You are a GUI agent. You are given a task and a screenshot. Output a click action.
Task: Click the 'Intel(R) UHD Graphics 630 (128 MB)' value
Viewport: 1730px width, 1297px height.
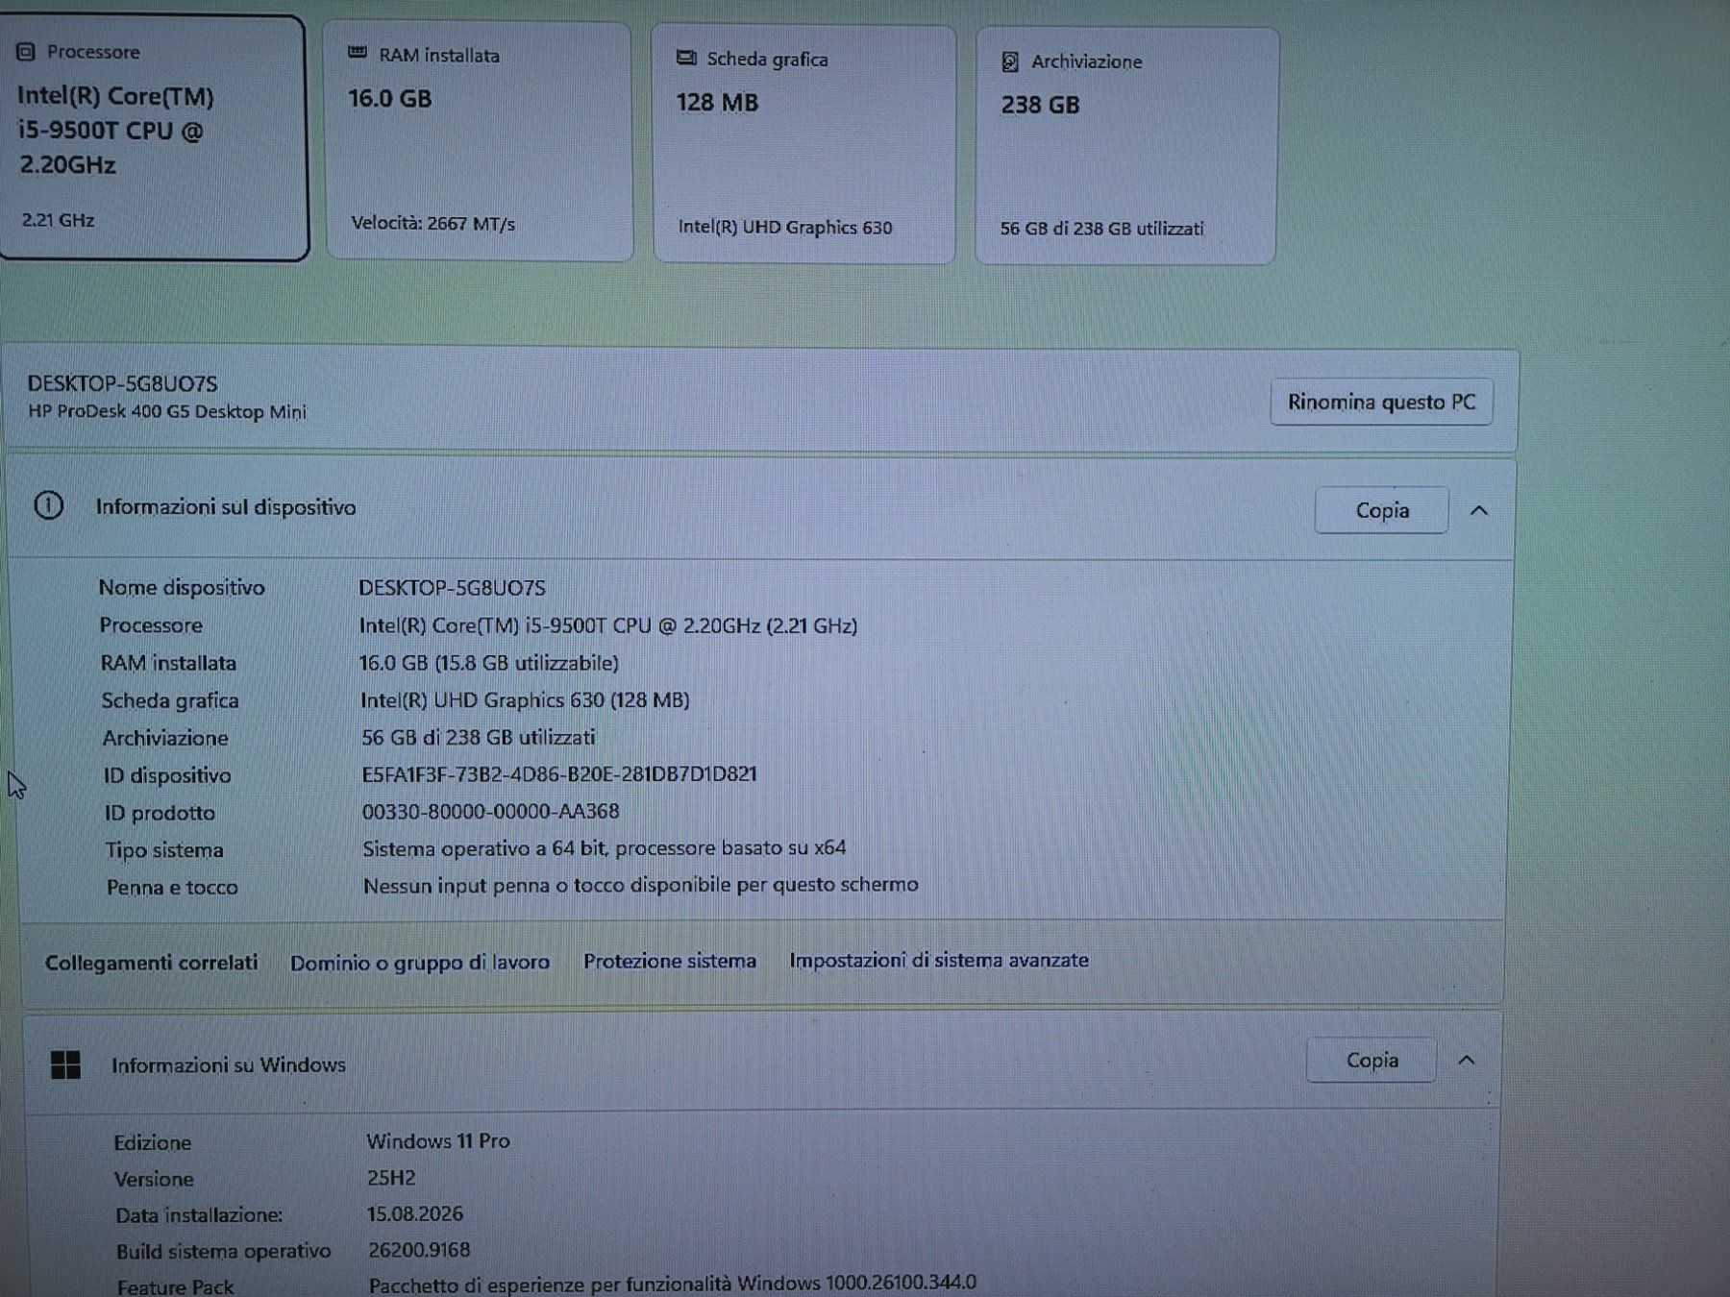tap(525, 700)
